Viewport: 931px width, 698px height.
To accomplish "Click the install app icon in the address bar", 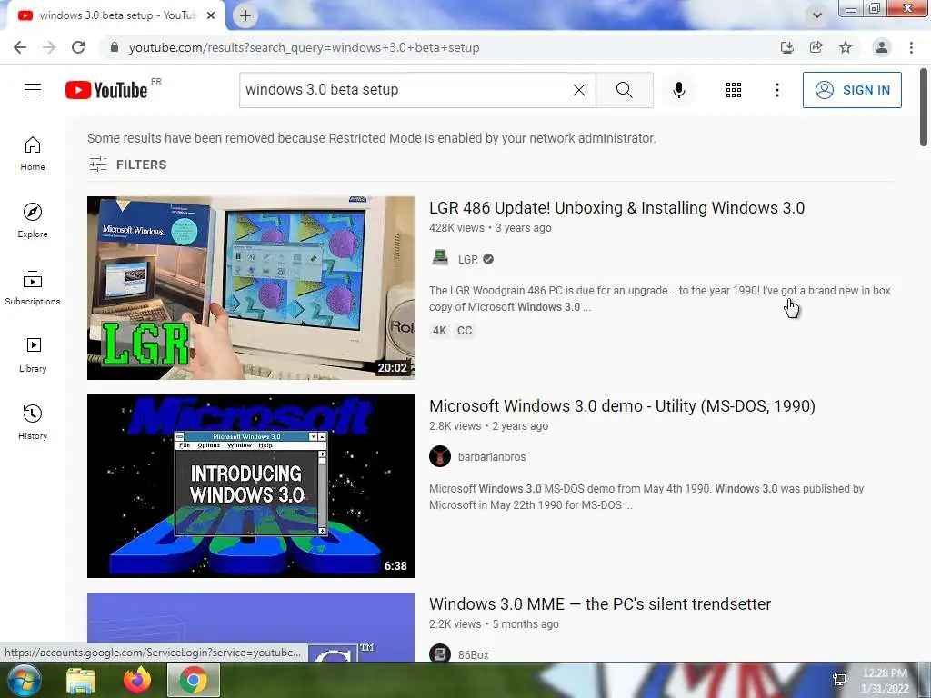I will click(786, 47).
